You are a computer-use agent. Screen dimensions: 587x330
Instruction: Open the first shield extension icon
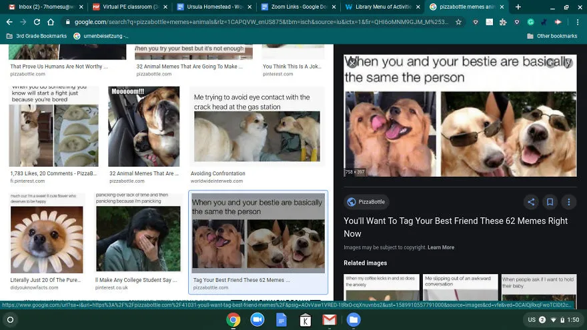click(x=476, y=22)
